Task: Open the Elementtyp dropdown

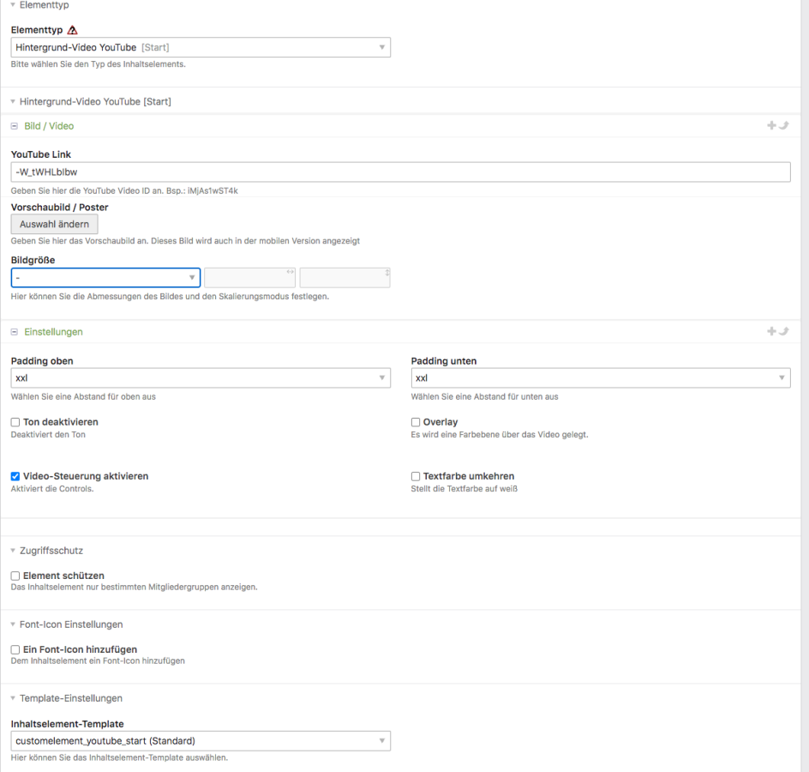Action: [x=201, y=47]
